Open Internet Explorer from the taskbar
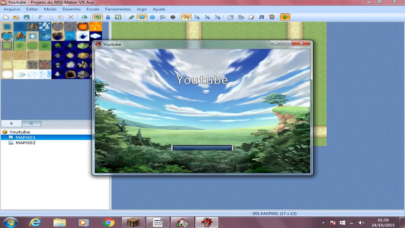The height and width of the screenshot is (228, 405). point(35,222)
